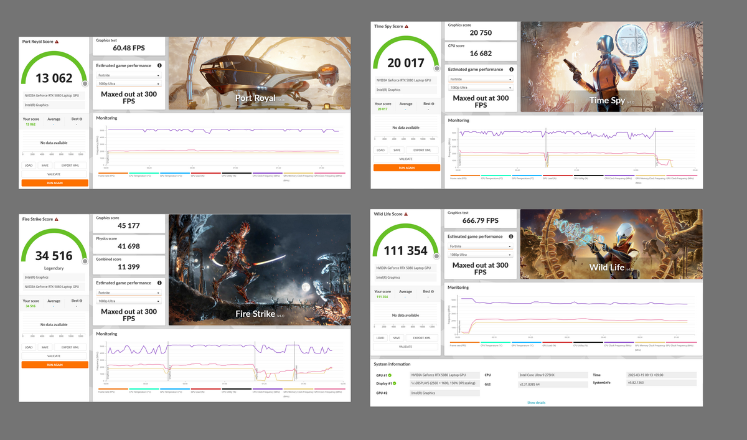Click Wild Life Graphics test 666.79 FPS

point(481,218)
